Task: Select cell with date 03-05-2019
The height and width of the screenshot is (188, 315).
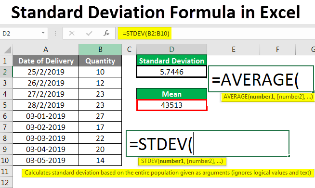Action: tap(46, 160)
